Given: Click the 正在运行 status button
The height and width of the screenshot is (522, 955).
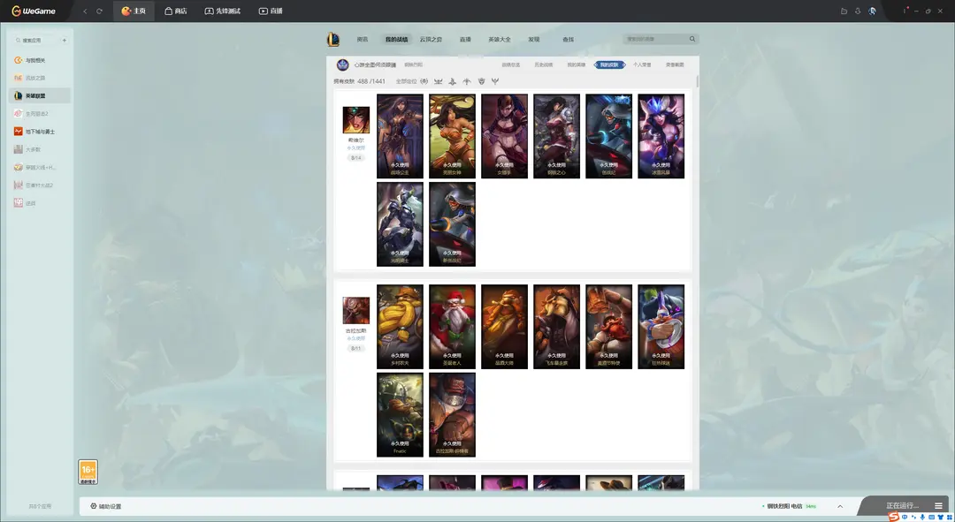Looking at the screenshot, I should click(x=902, y=505).
